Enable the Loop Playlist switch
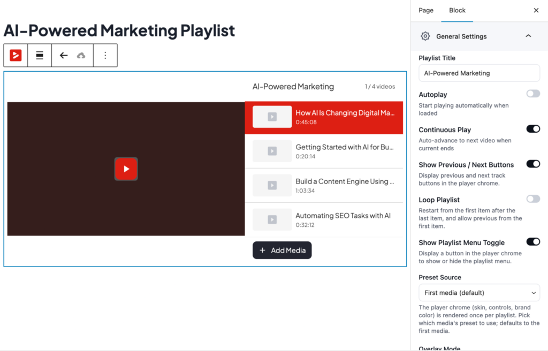 pyautogui.click(x=533, y=199)
